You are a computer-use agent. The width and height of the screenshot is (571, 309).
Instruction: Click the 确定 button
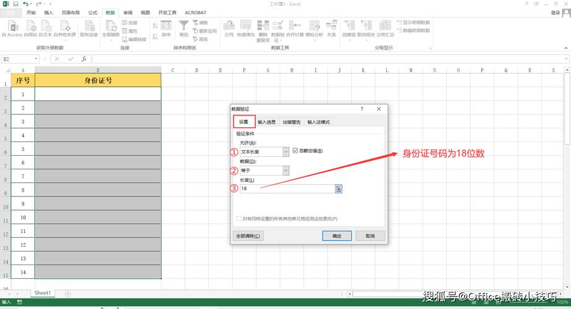[337, 236]
